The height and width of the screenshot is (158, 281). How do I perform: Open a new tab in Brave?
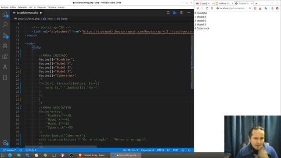(x=256, y=4)
